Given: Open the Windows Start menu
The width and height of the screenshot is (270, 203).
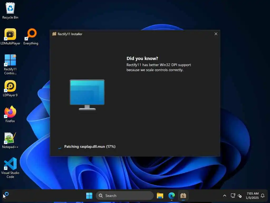Looking at the screenshot, I should coord(89,196).
